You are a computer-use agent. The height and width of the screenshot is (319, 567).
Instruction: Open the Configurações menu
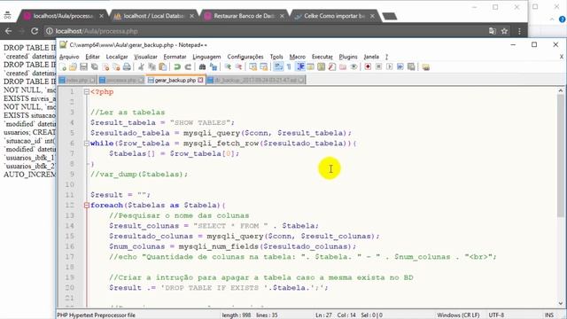point(245,57)
